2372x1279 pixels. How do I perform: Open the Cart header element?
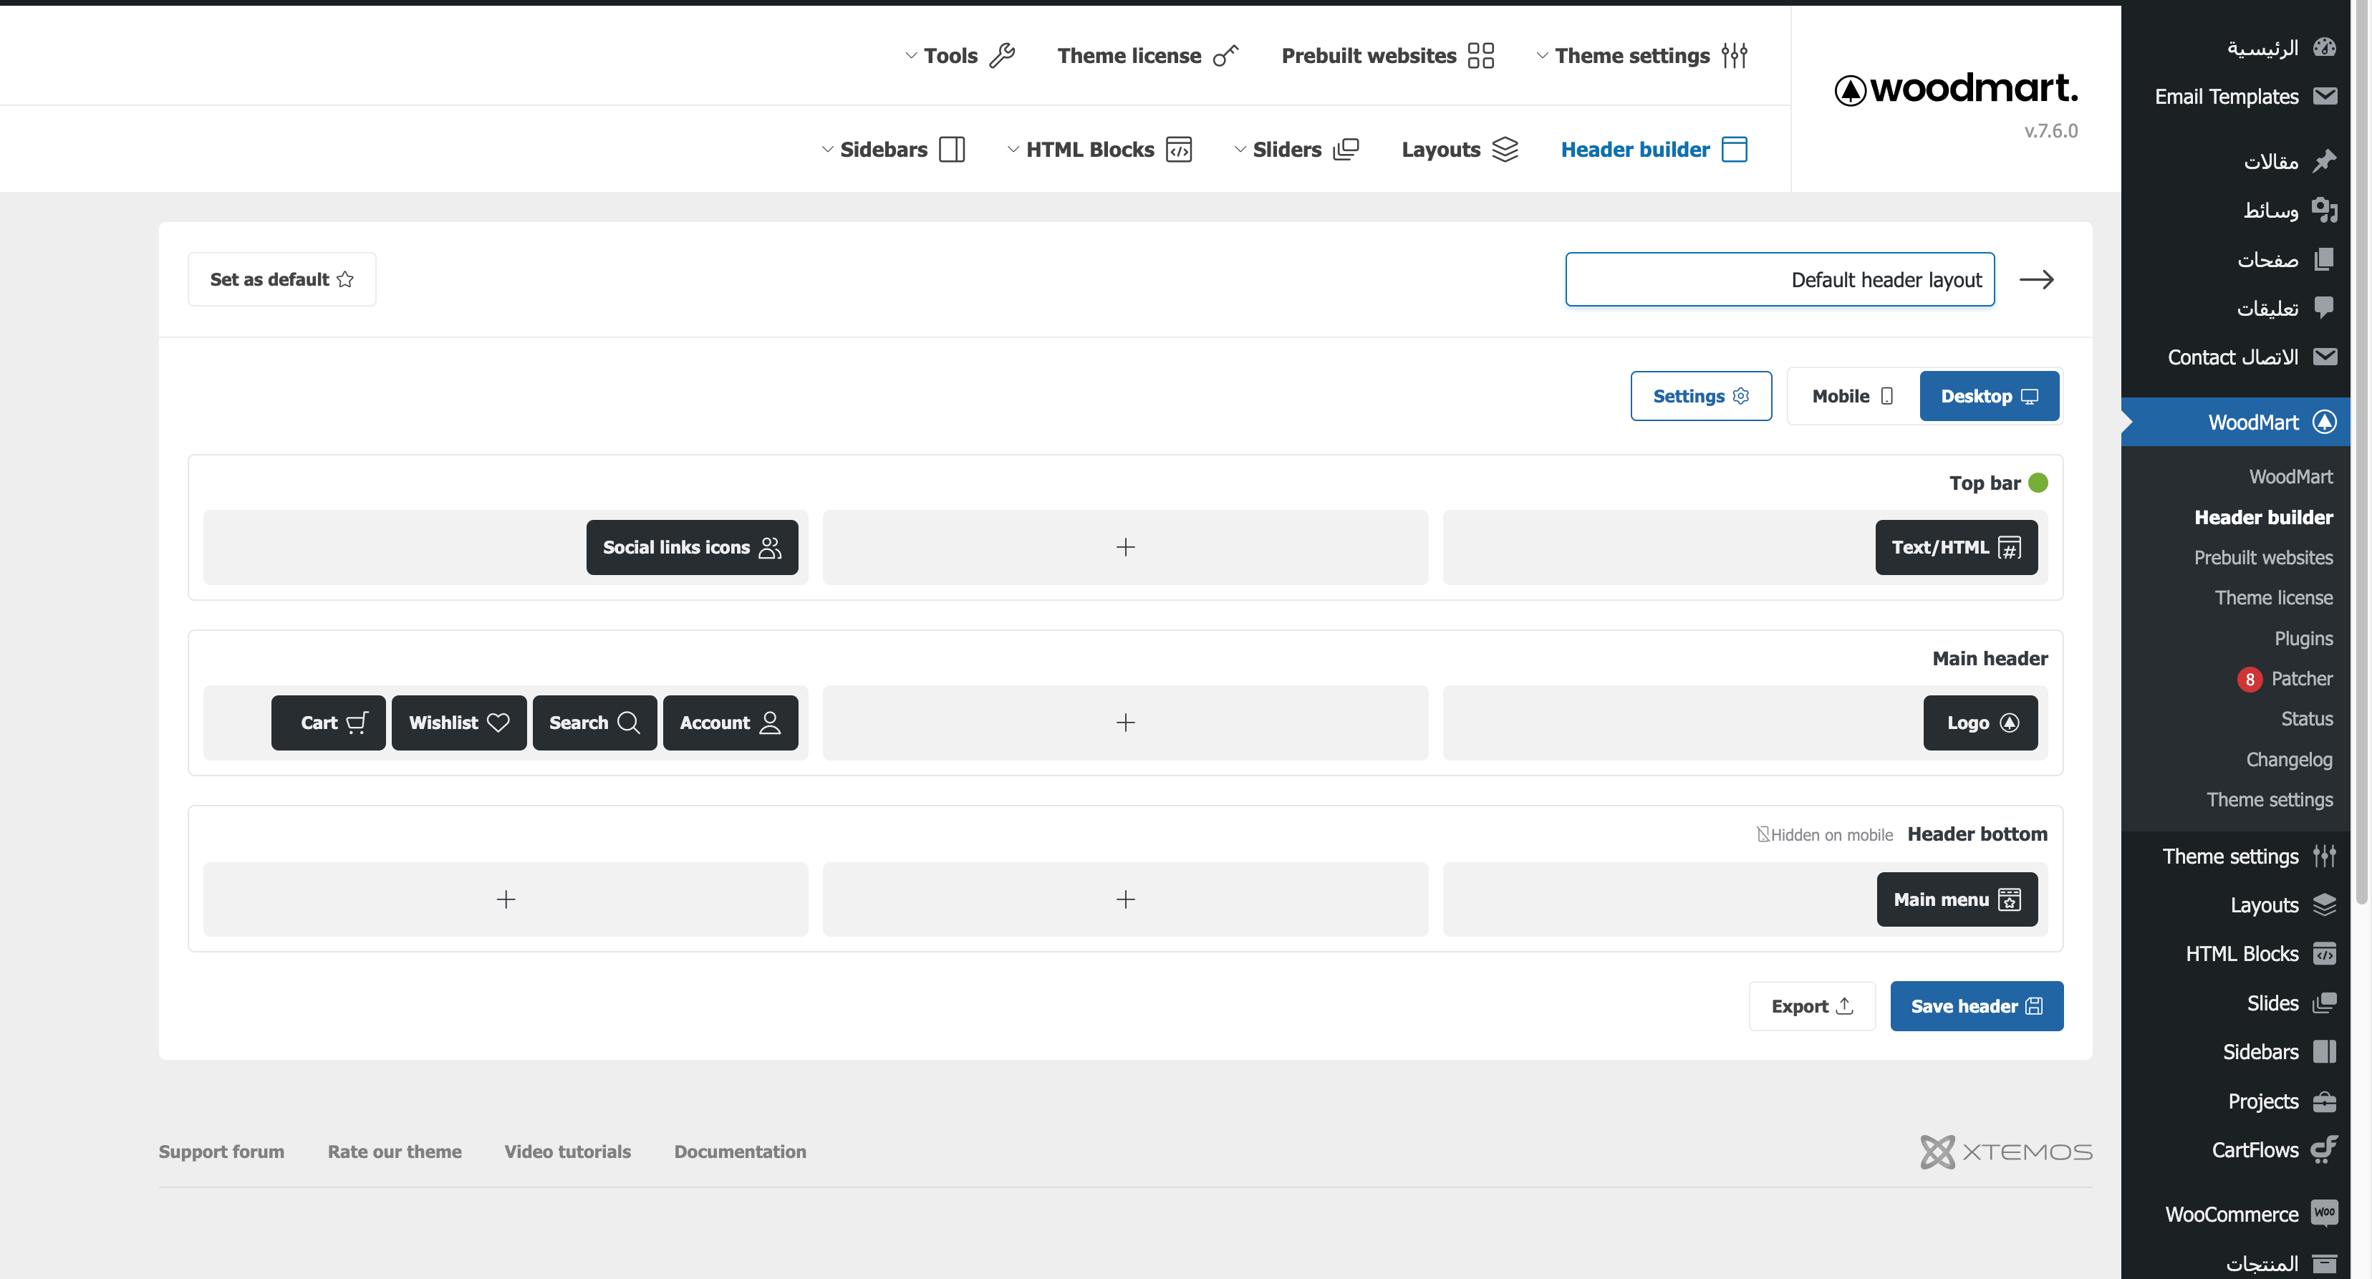point(328,723)
